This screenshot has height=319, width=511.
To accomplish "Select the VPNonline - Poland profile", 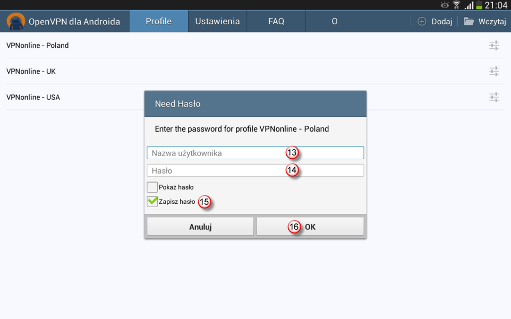I will (x=38, y=45).
